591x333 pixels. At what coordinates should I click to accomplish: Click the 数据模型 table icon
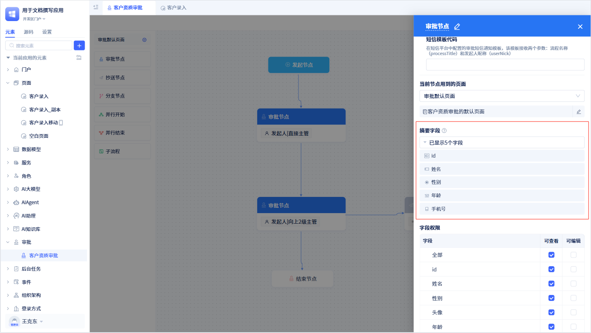pyautogui.click(x=16, y=149)
